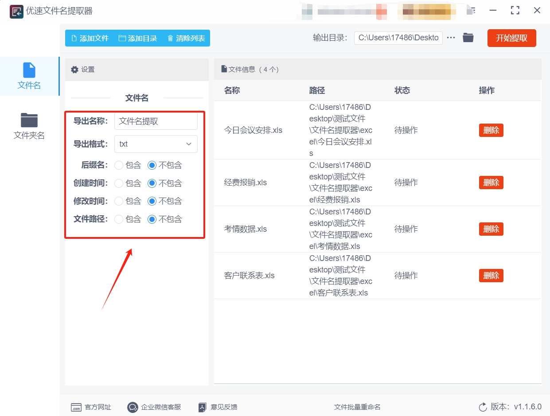Screen dimensions: 550x416
Task: Check for updates via version refresh icon
Action: (x=483, y=407)
